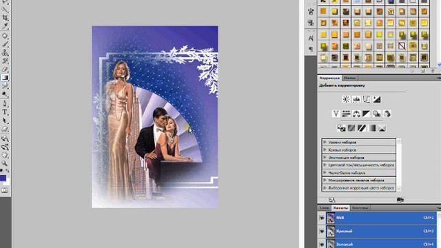Toggle visibility of the RGB channel

click(322, 218)
